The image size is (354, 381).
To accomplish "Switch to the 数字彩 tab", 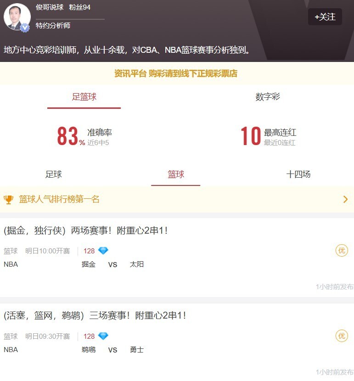I will 268,97.
